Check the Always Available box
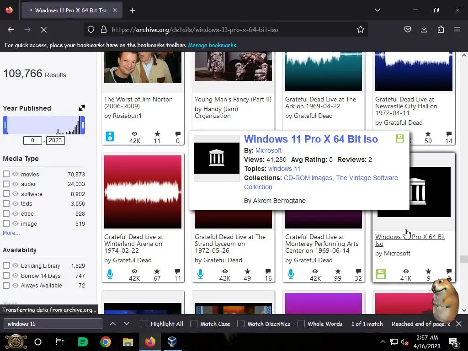This screenshot has height=351, width=468. (6, 285)
